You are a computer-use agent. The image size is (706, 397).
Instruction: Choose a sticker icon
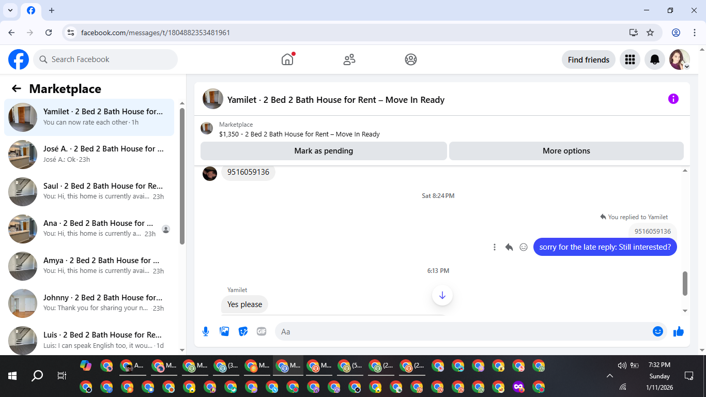pos(243,331)
